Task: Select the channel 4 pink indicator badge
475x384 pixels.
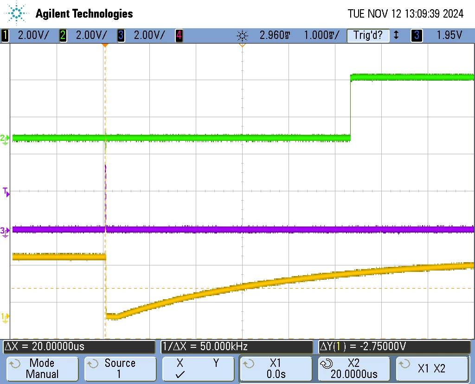Action: pos(179,35)
